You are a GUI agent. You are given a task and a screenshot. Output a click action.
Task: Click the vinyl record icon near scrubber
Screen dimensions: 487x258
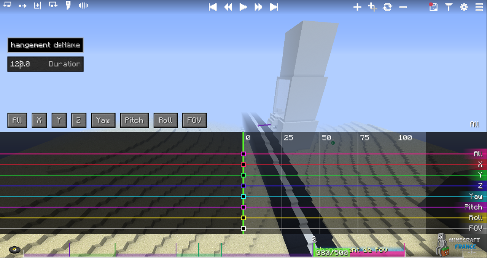tap(14, 250)
